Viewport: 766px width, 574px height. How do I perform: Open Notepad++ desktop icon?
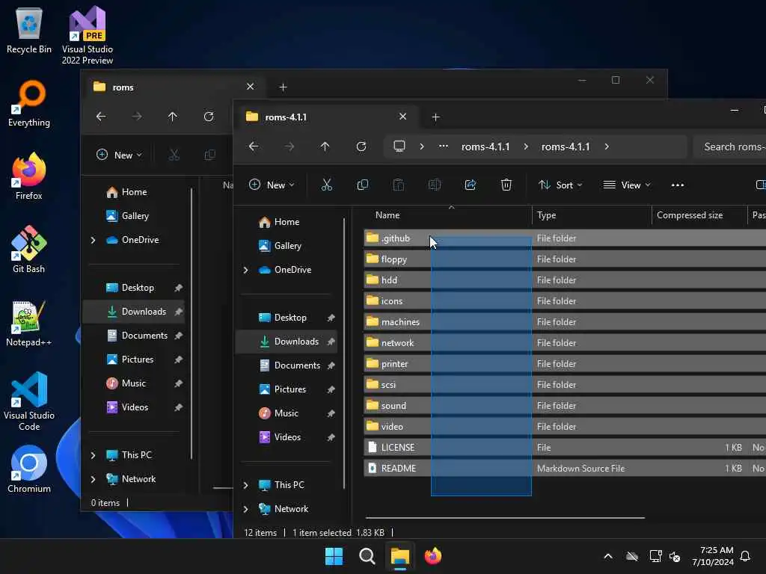(29, 323)
